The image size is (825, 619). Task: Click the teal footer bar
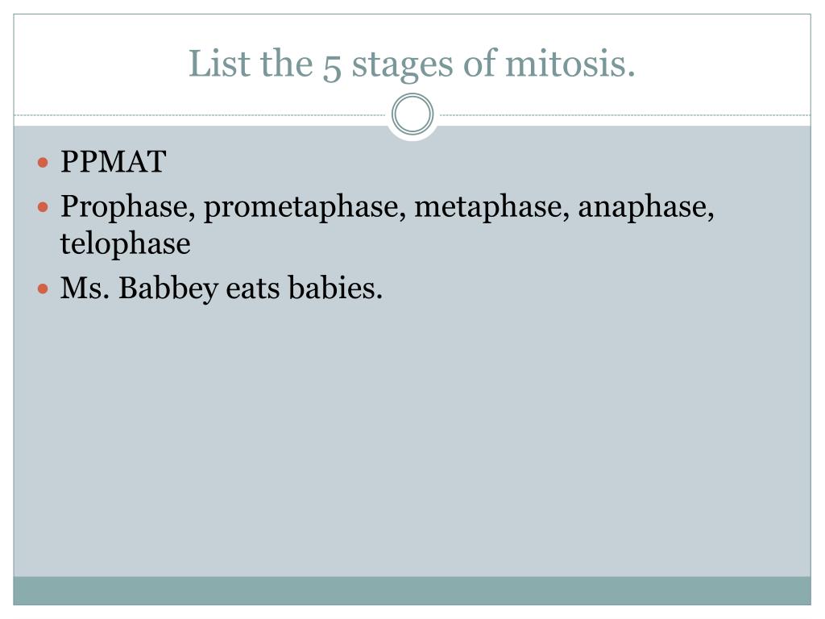coord(412,591)
